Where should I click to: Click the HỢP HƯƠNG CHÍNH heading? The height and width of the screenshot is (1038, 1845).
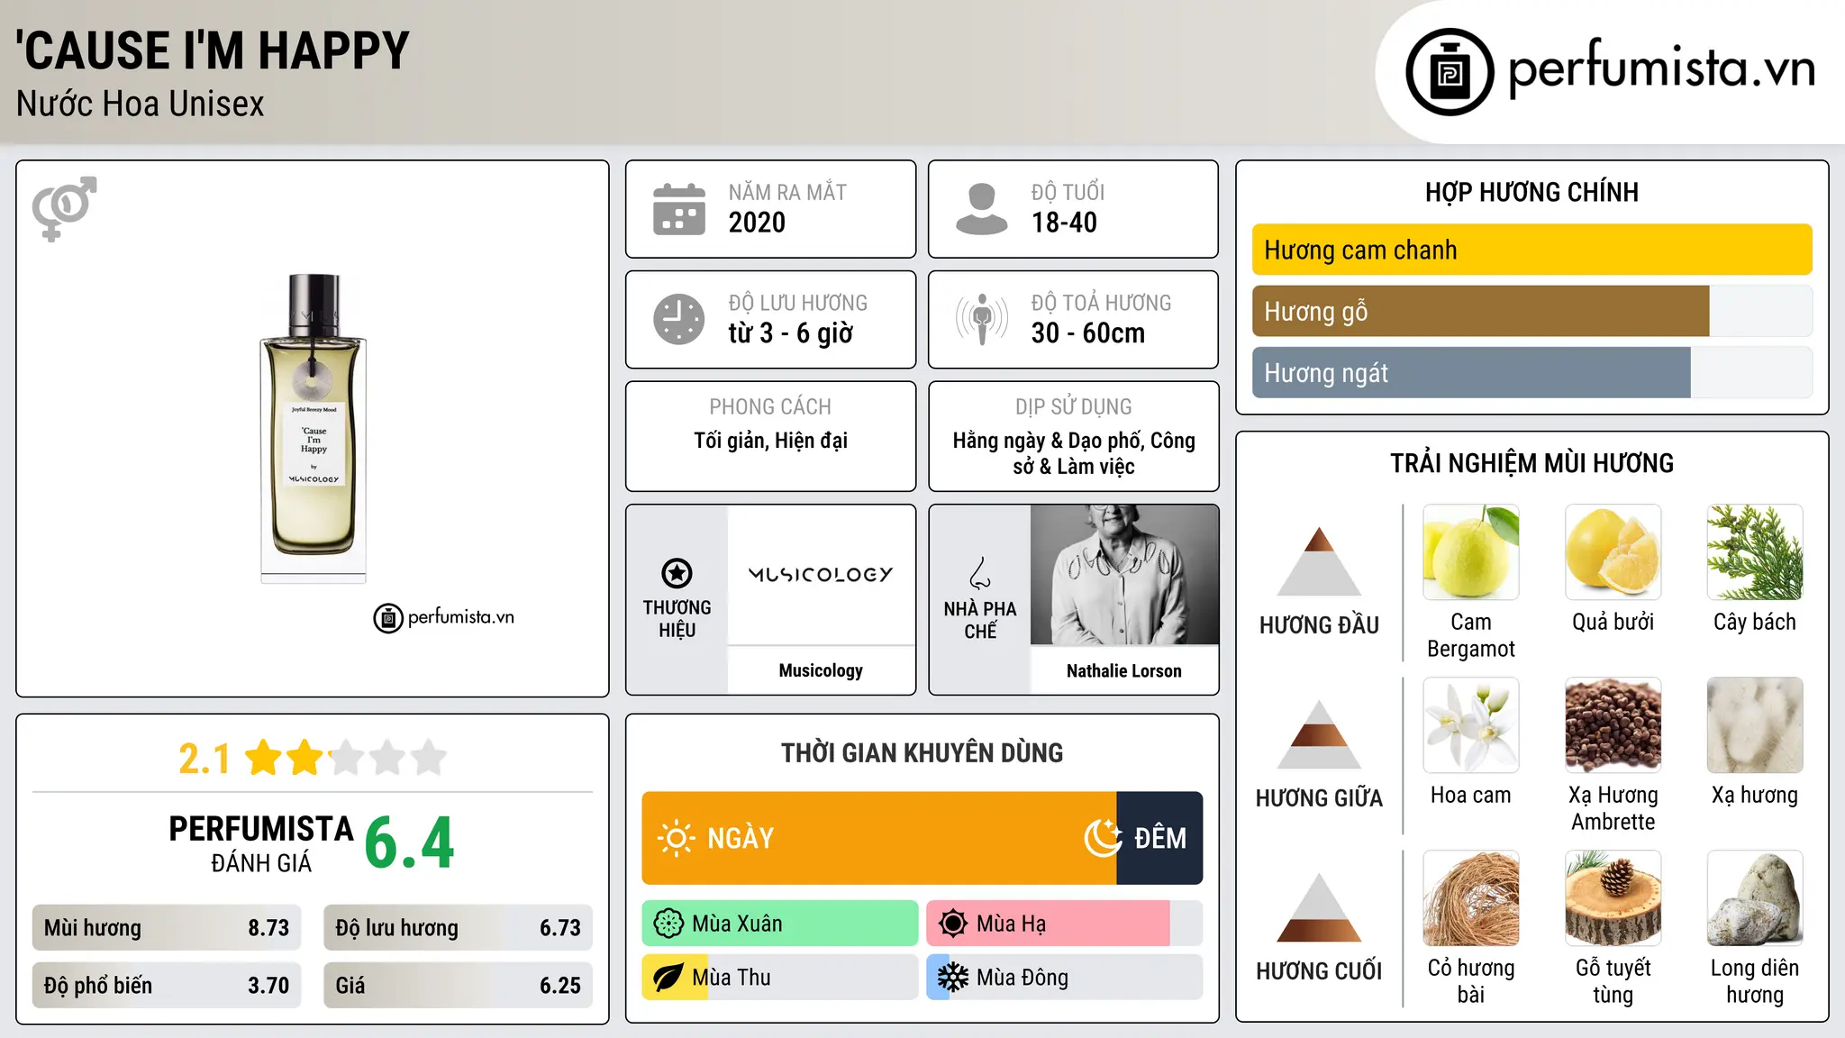pyautogui.click(x=1531, y=192)
